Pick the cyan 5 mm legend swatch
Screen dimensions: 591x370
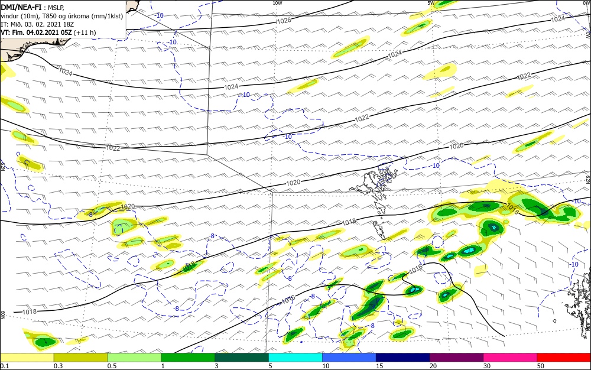(295, 358)
